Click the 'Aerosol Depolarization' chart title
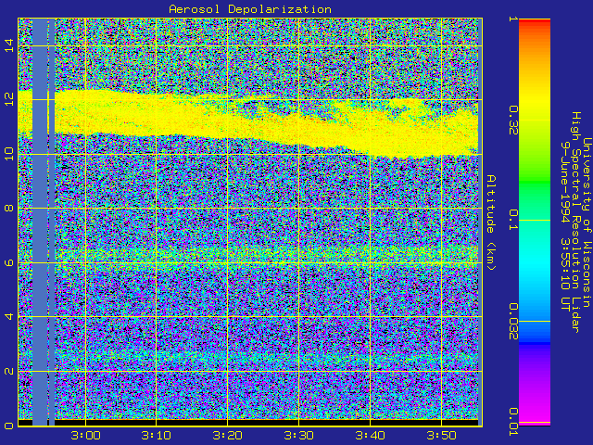 [250, 9]
